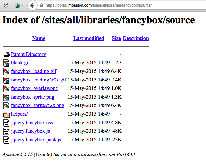
Task: Click the padlock security icon in address bar
Action: pos(42,5)
